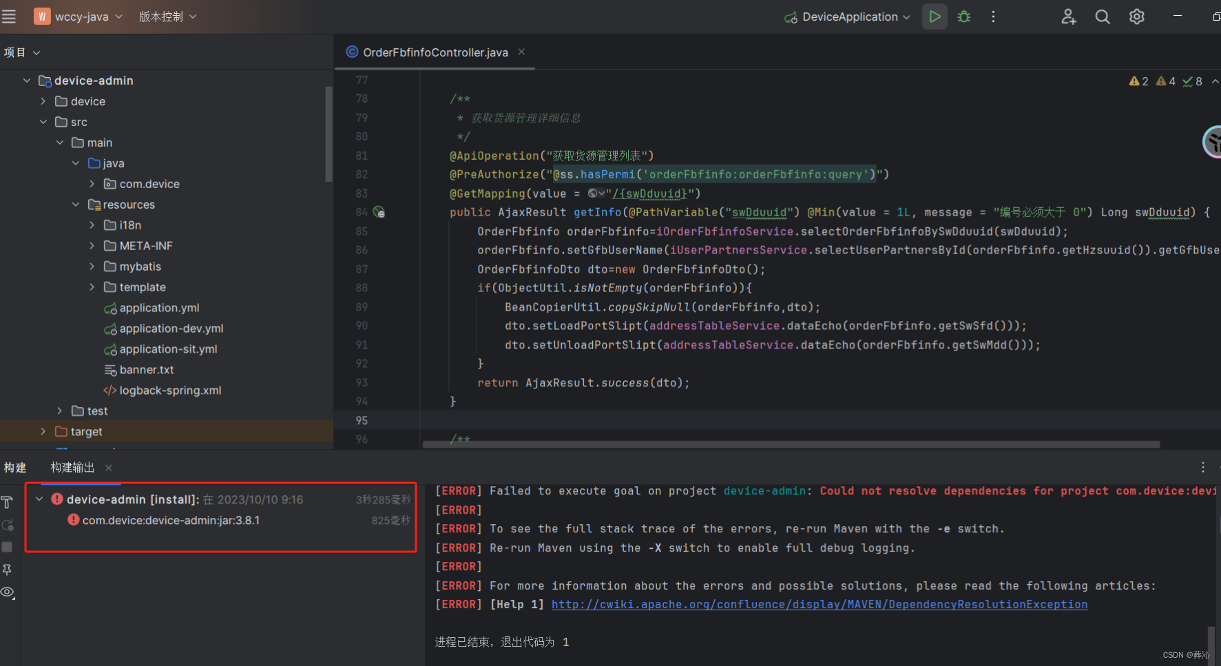1221x666 pixels.
Task: Click device-admin project name in error output
Action: 764,491
